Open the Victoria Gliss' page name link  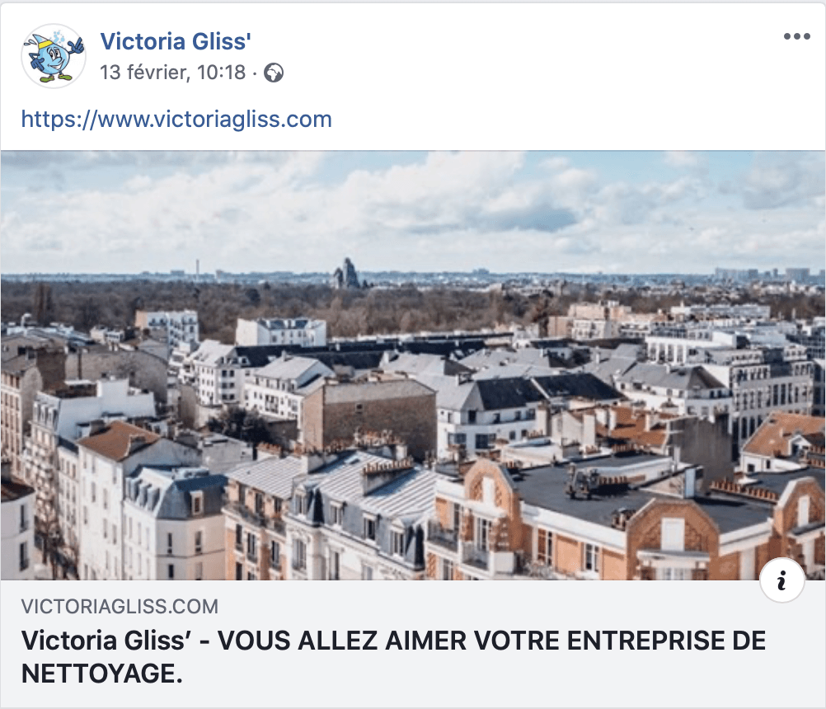(x=176, y=41)
